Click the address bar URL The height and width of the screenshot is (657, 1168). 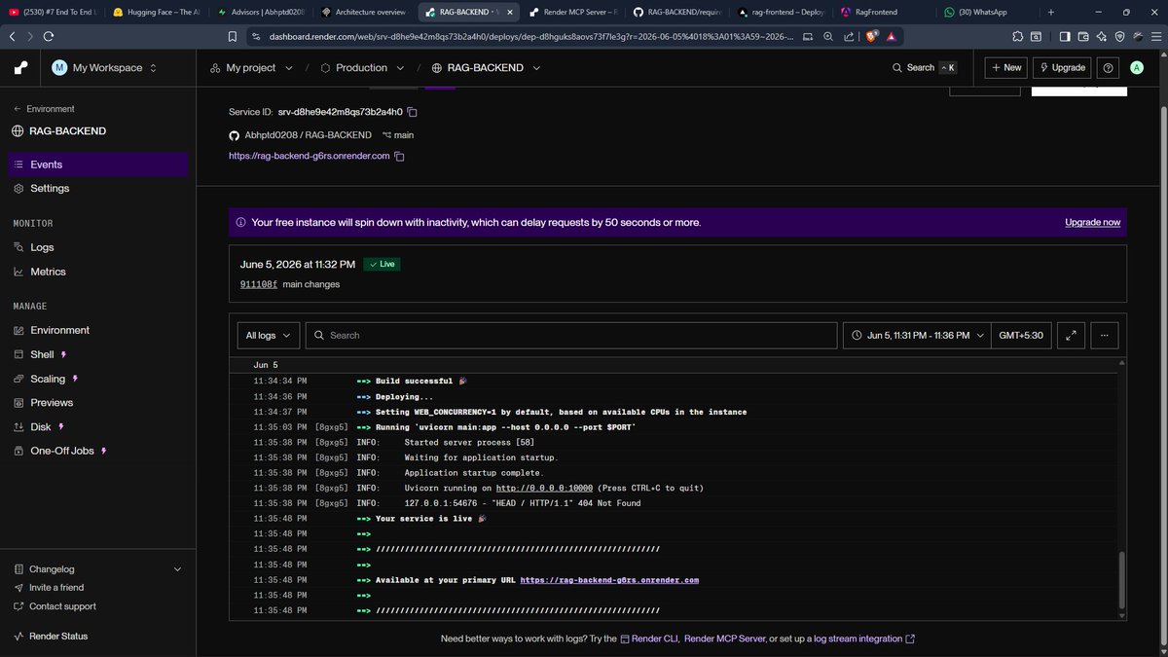click(x=531, y=36)
